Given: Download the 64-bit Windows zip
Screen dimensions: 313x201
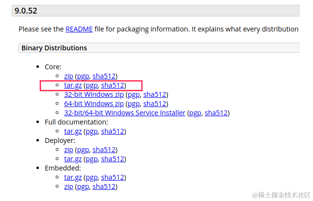Looking at the screenshot, I should tap(94, 104).
